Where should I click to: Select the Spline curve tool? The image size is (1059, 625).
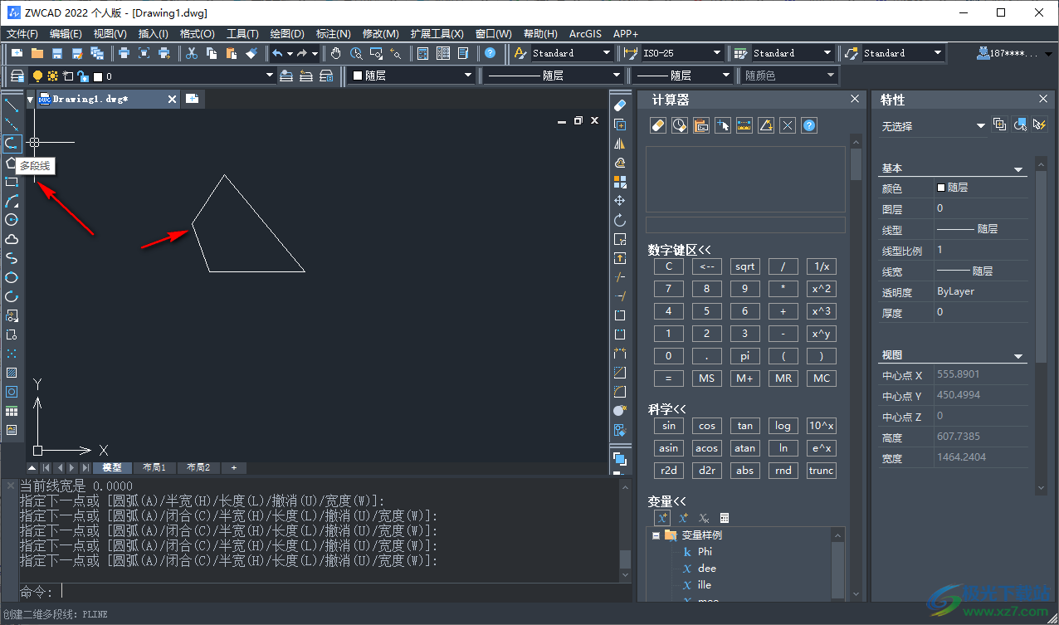(x=12, y=258)
